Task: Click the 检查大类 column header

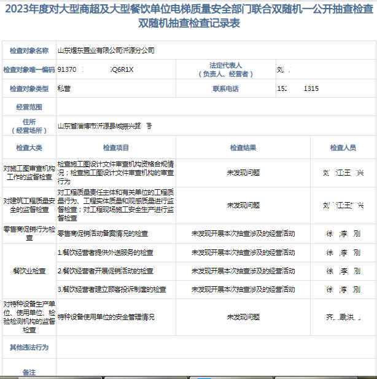Action: (29, 147)
